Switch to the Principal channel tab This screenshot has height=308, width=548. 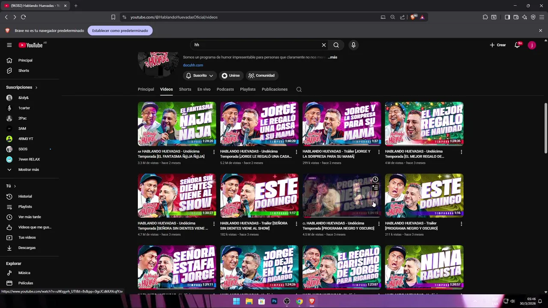click(x=146, y=89)
